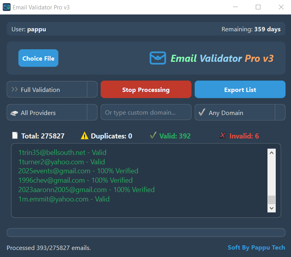This screenshot has height=257, width=291.
Task: Expand the All Providers dropdown
Action: tap(92, 113)
